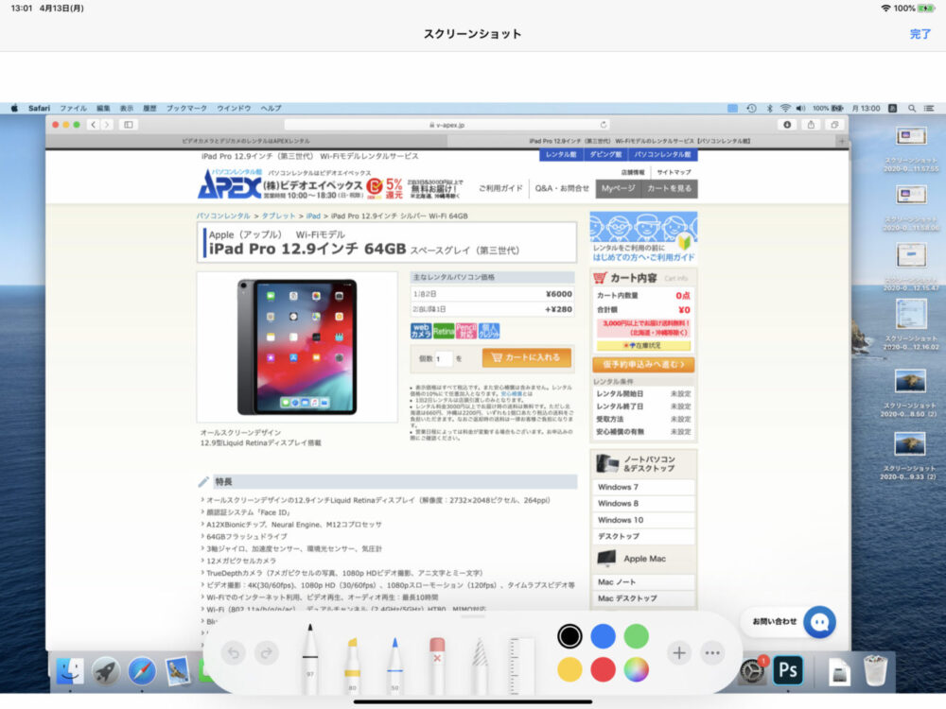Tap the markup redo arrow

click(x=266, y=652)
